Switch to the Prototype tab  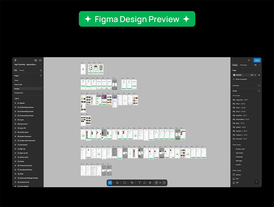(x=243, y=65)
